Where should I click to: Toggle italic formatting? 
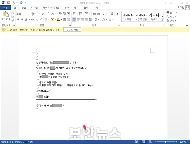[x=22, y=19]
